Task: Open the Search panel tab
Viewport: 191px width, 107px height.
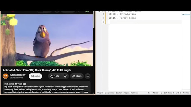Action: (x=119, y=93)
